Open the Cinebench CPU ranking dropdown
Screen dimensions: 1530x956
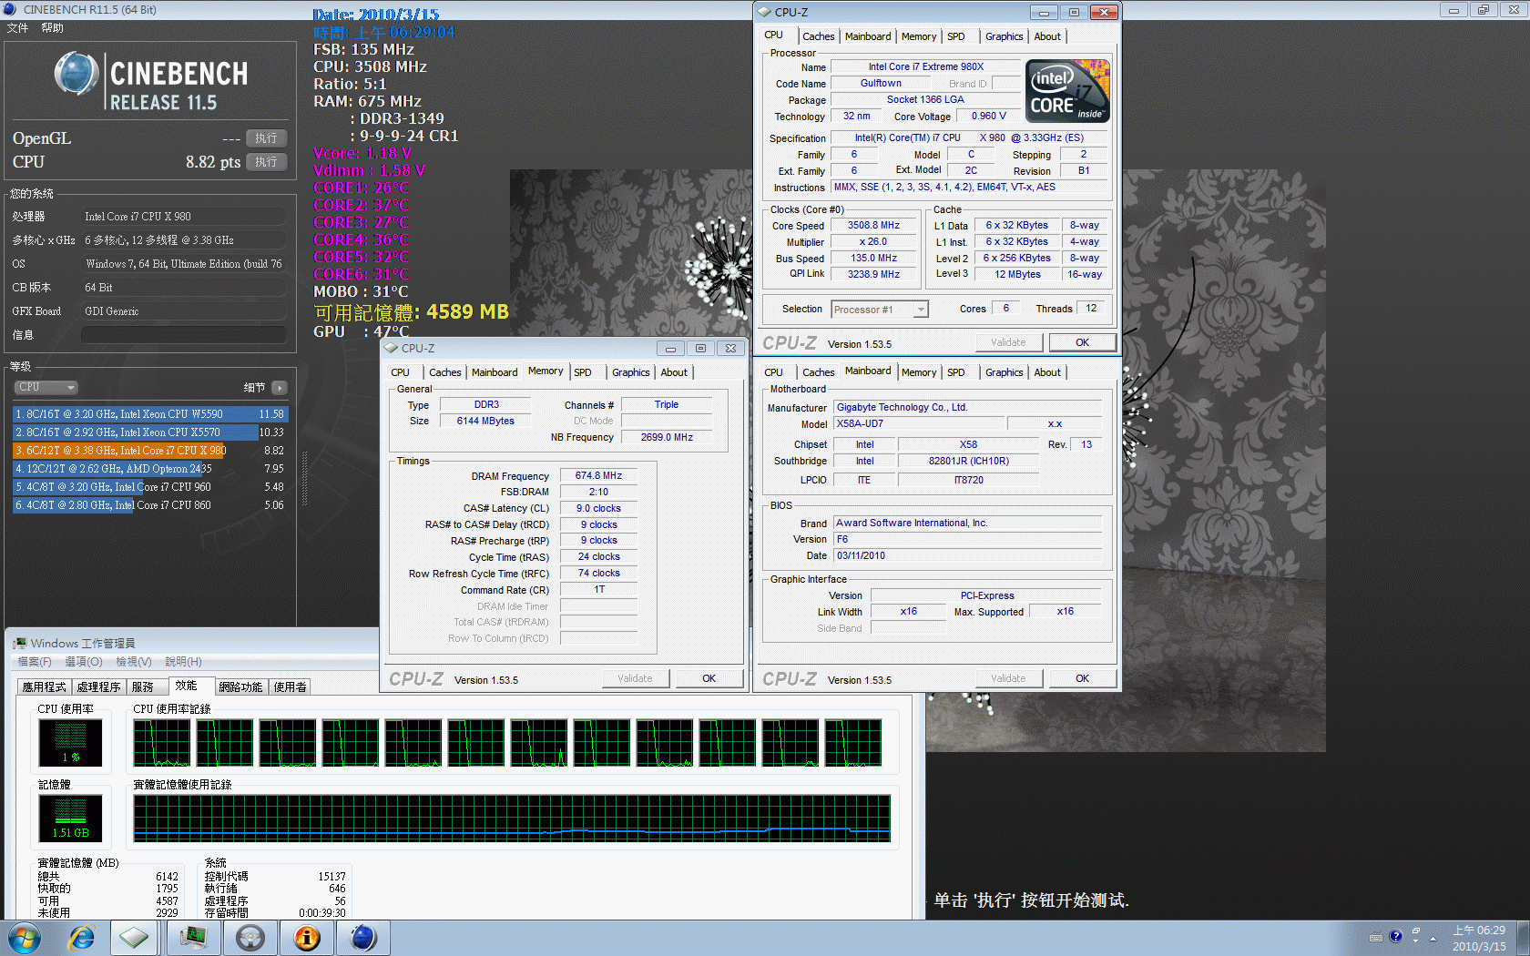[46, 387]
